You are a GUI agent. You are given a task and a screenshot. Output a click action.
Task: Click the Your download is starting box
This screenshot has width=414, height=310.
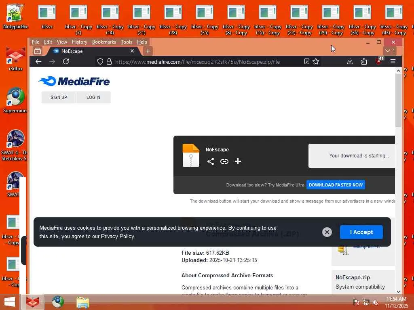click(352, 155)
